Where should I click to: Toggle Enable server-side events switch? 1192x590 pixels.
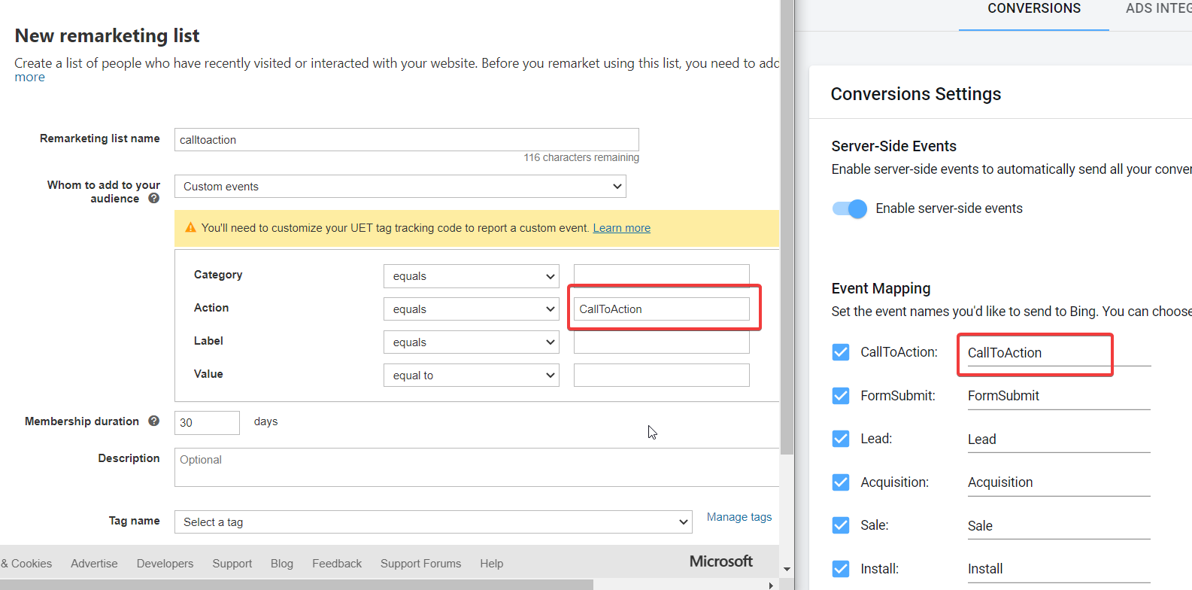click(850, 208)
